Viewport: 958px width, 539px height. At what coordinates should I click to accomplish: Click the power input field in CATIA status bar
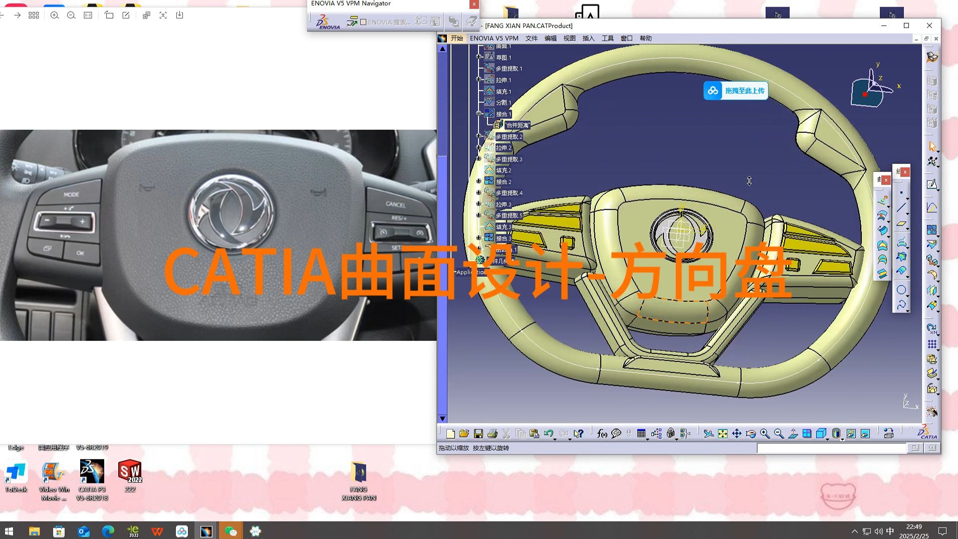(x=831, y=448)
